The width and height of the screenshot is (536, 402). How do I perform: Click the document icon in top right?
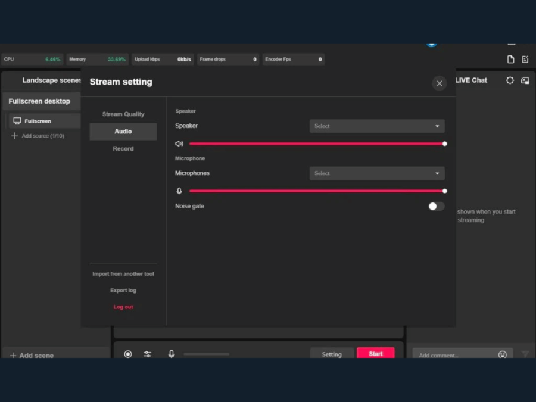click(x=510, y=59)
